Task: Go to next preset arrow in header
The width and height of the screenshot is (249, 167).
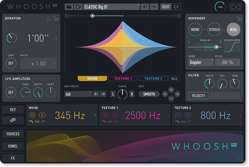Action: click(154, 7)
